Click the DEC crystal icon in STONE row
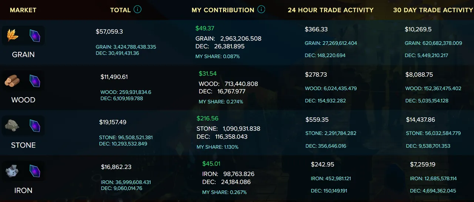The image size is (474, 202). tap(35, 126)
